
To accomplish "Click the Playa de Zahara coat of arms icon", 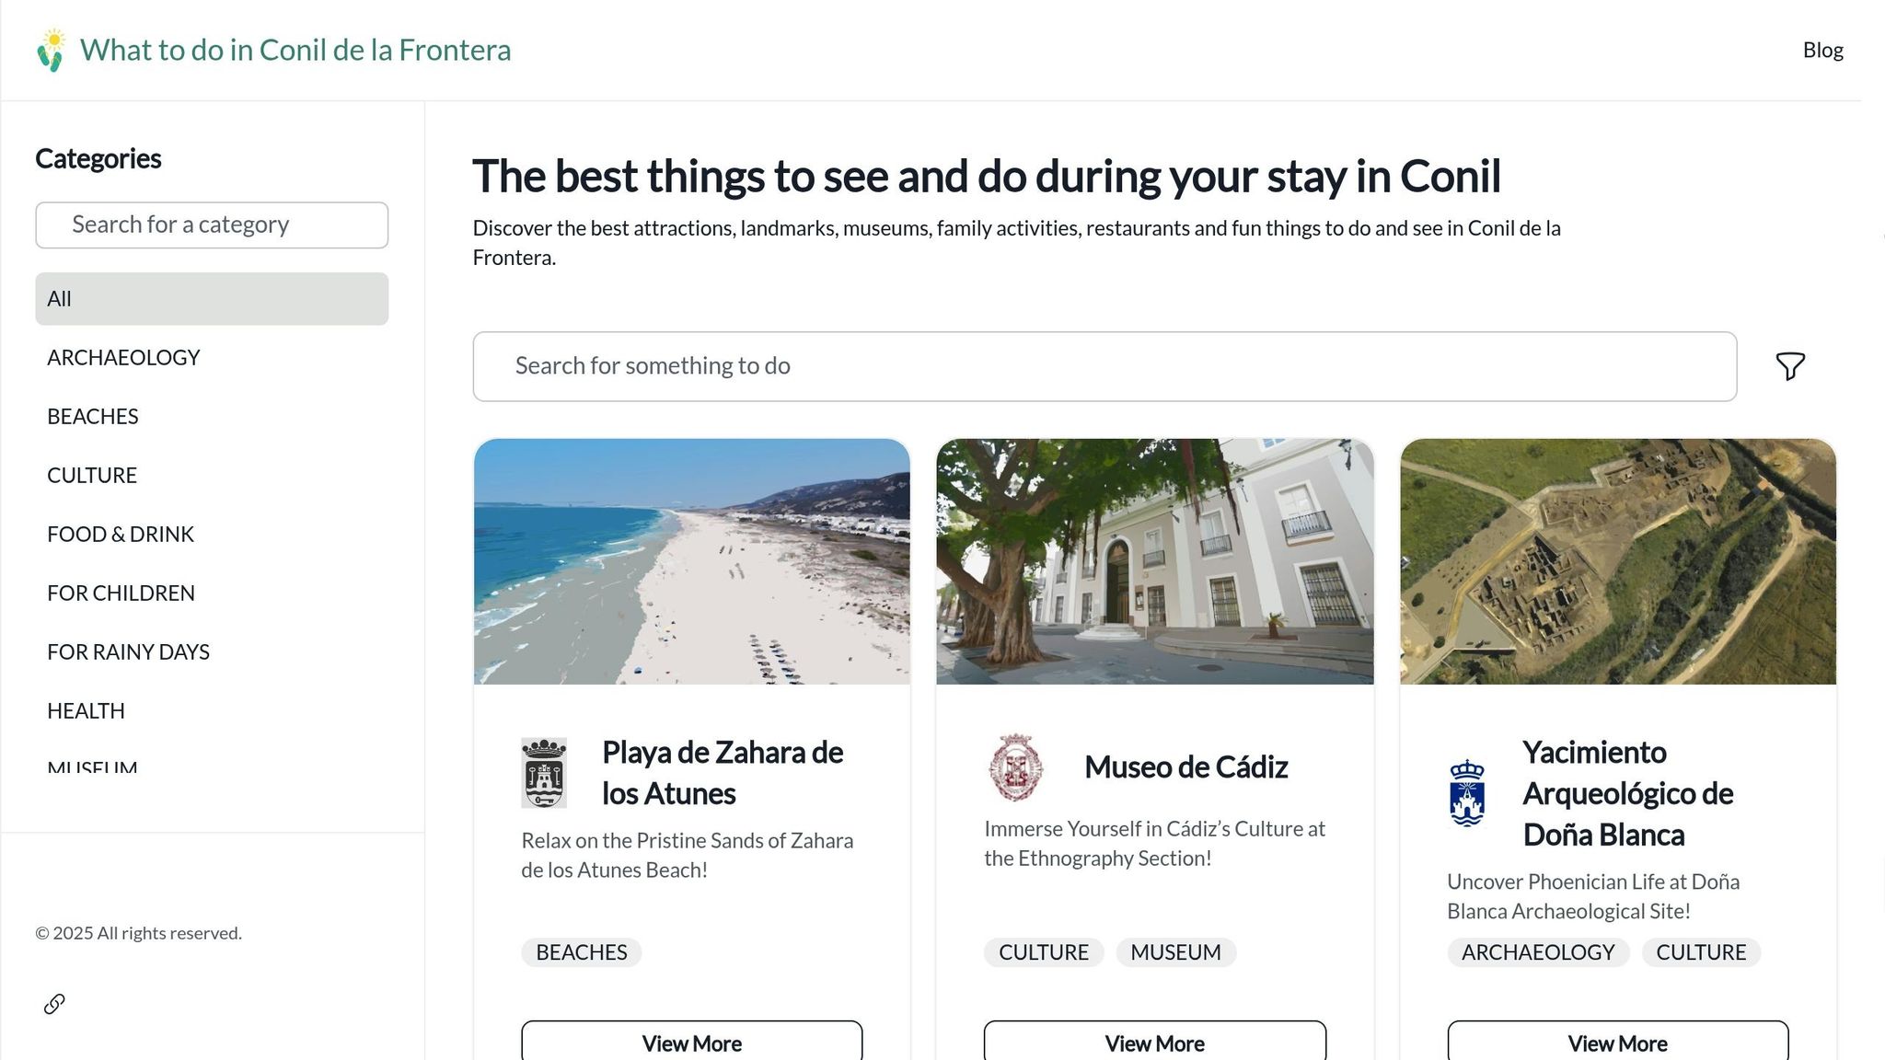I will (x=545, y=771).
